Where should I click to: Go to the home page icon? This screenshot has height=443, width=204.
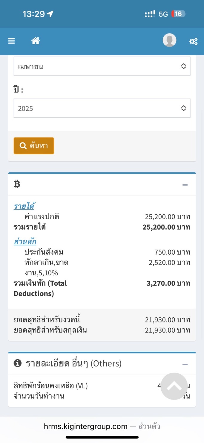[36, 41]
